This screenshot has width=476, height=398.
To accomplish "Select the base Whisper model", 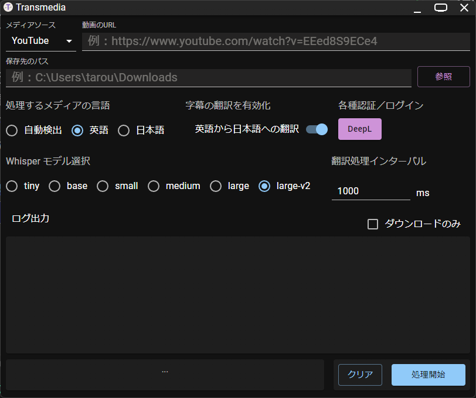I will point(55,186).
